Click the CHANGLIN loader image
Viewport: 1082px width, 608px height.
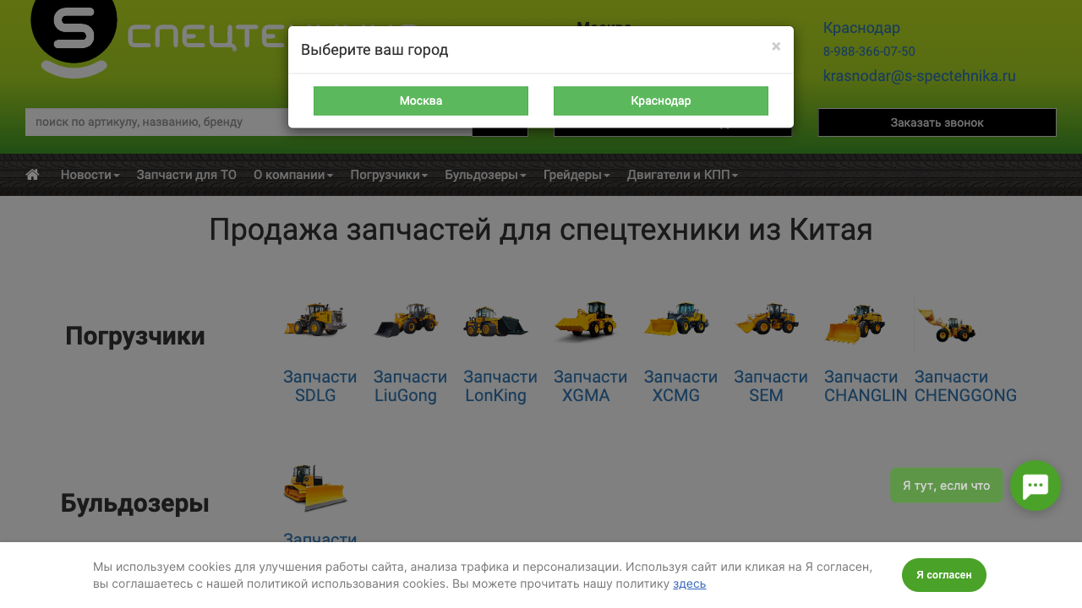(x=855, y=324)
